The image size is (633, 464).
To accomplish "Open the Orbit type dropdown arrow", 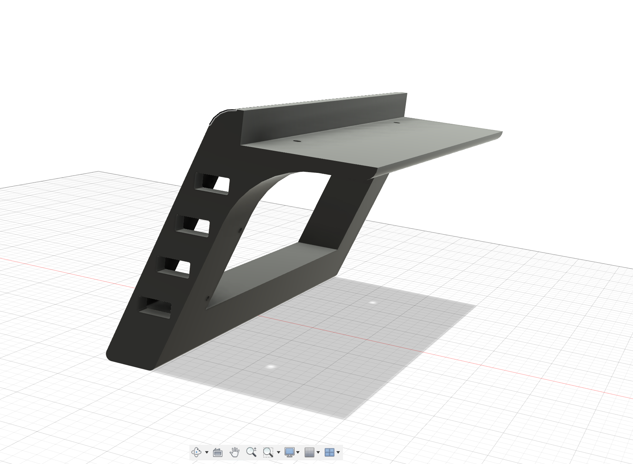I will [207, 452].
